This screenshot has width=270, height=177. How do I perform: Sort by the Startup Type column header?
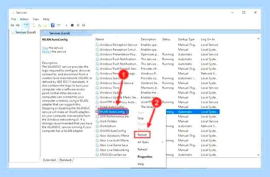point(186,39)
